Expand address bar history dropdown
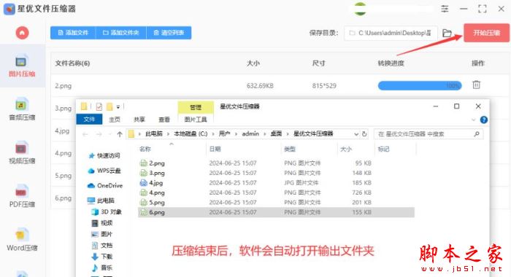 pyautogui.click(x=356, y=134)
